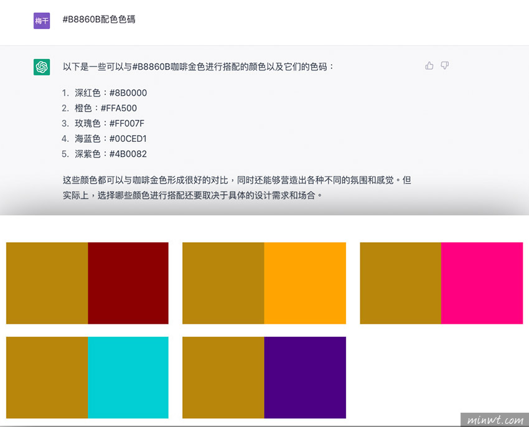Click the orange #FFA500 swatch
The height and width of the screenshot is (427, 529).
[x=305, y=283]
